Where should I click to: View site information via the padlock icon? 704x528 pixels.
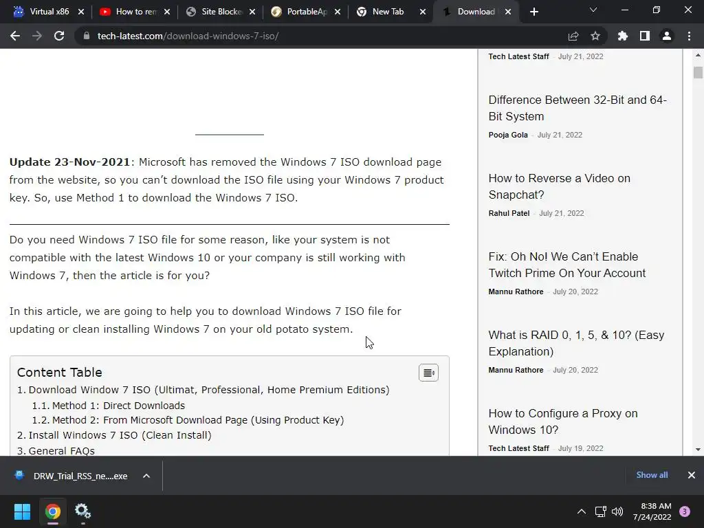tap(87, 36)
